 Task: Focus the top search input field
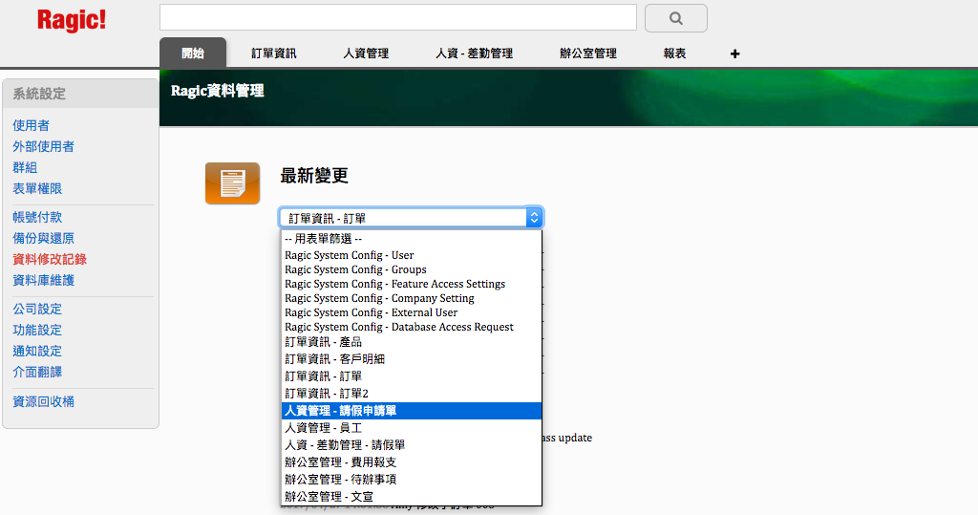point(398,17)
